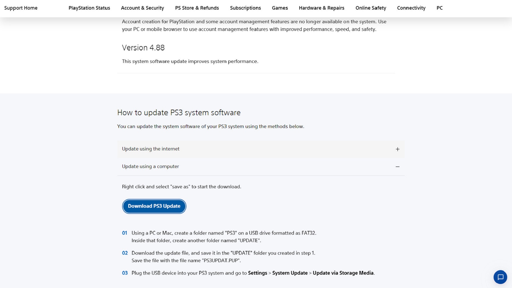Click the Download PS3 Update button

tap(154, 206)
